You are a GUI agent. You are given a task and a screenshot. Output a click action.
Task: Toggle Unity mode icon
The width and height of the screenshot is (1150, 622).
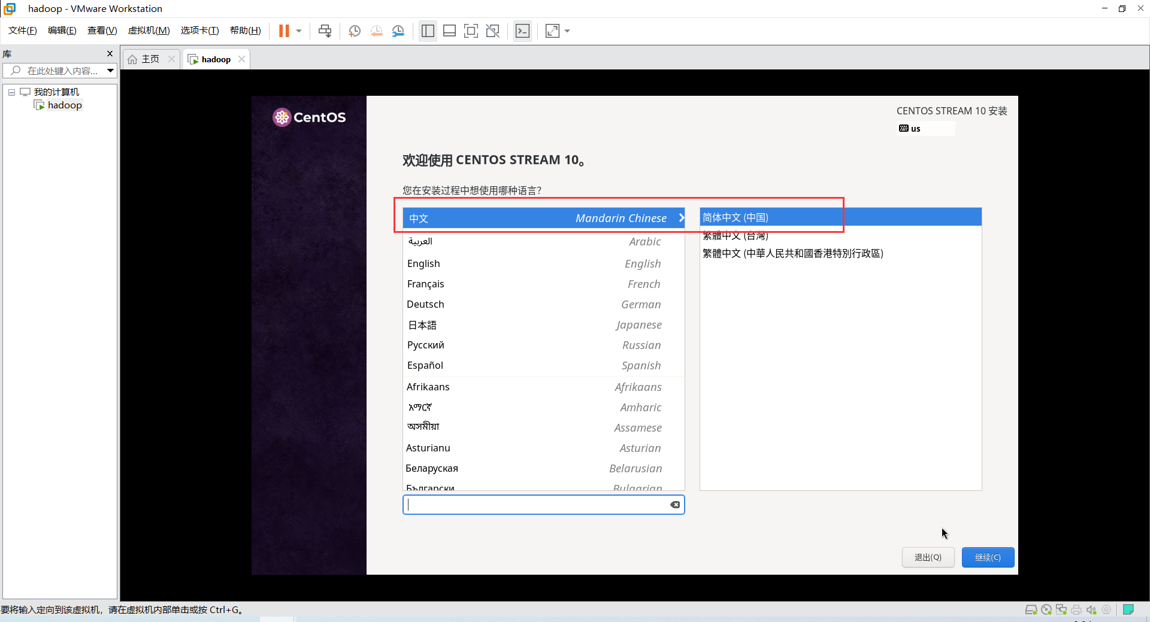(x=493, y=31)
